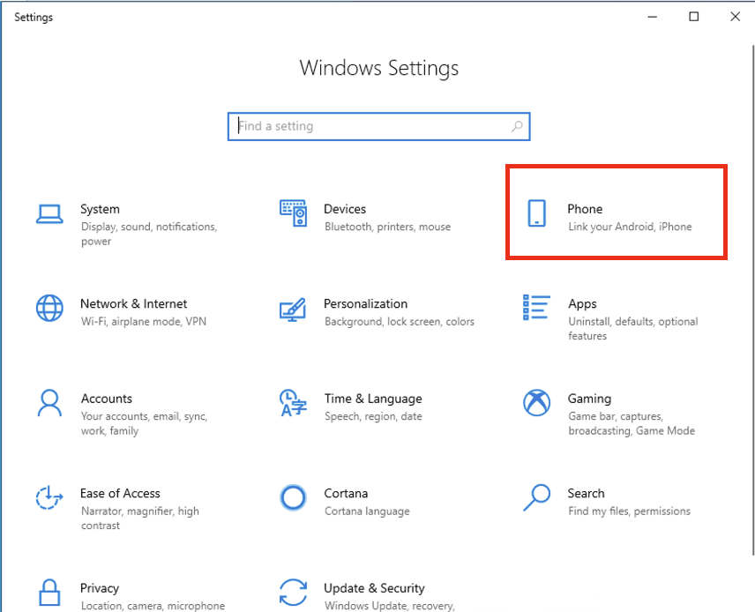Open Time & Language title
The image size is (755, 612).
[x=373, y=399]
